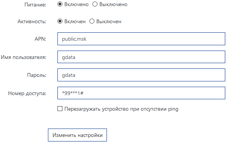Click the 'Пароль:' label
Screen dimensions: 226x143
tap(37, 75)
